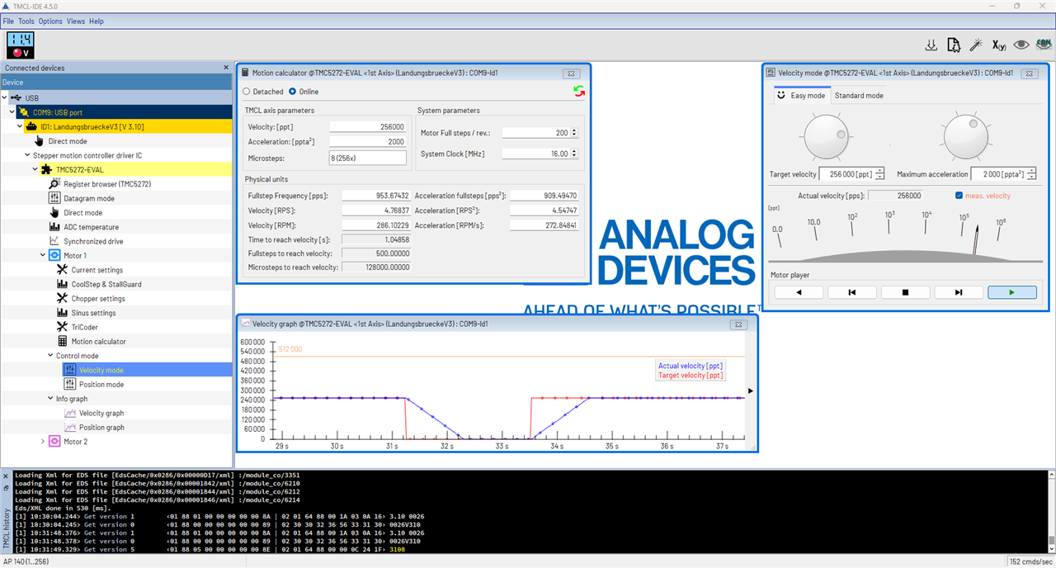Open Velocity graph under Info graph

(94, 413)
